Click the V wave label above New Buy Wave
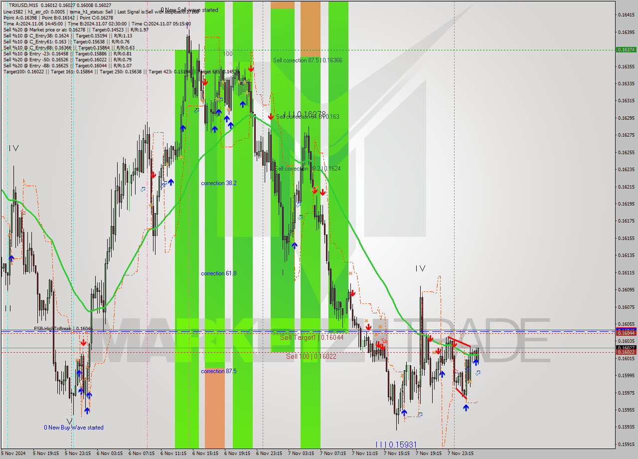 [x=70, y=421]
